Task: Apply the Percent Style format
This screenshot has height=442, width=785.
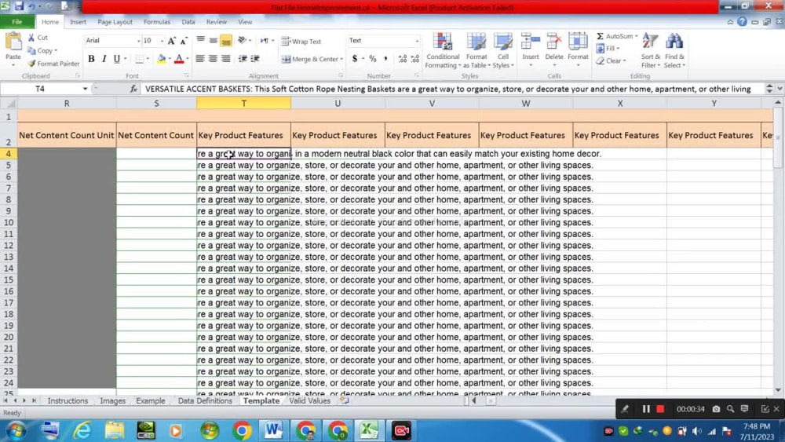Action: pyautogui.click(x=372, y=59)
